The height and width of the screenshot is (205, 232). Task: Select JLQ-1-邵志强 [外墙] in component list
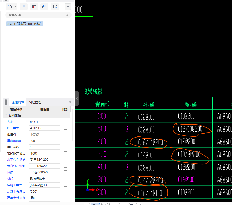point(25,24)
